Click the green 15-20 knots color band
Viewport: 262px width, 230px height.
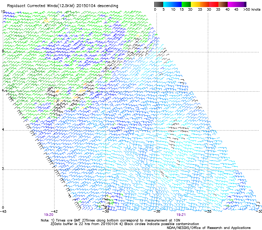point(186,4)
